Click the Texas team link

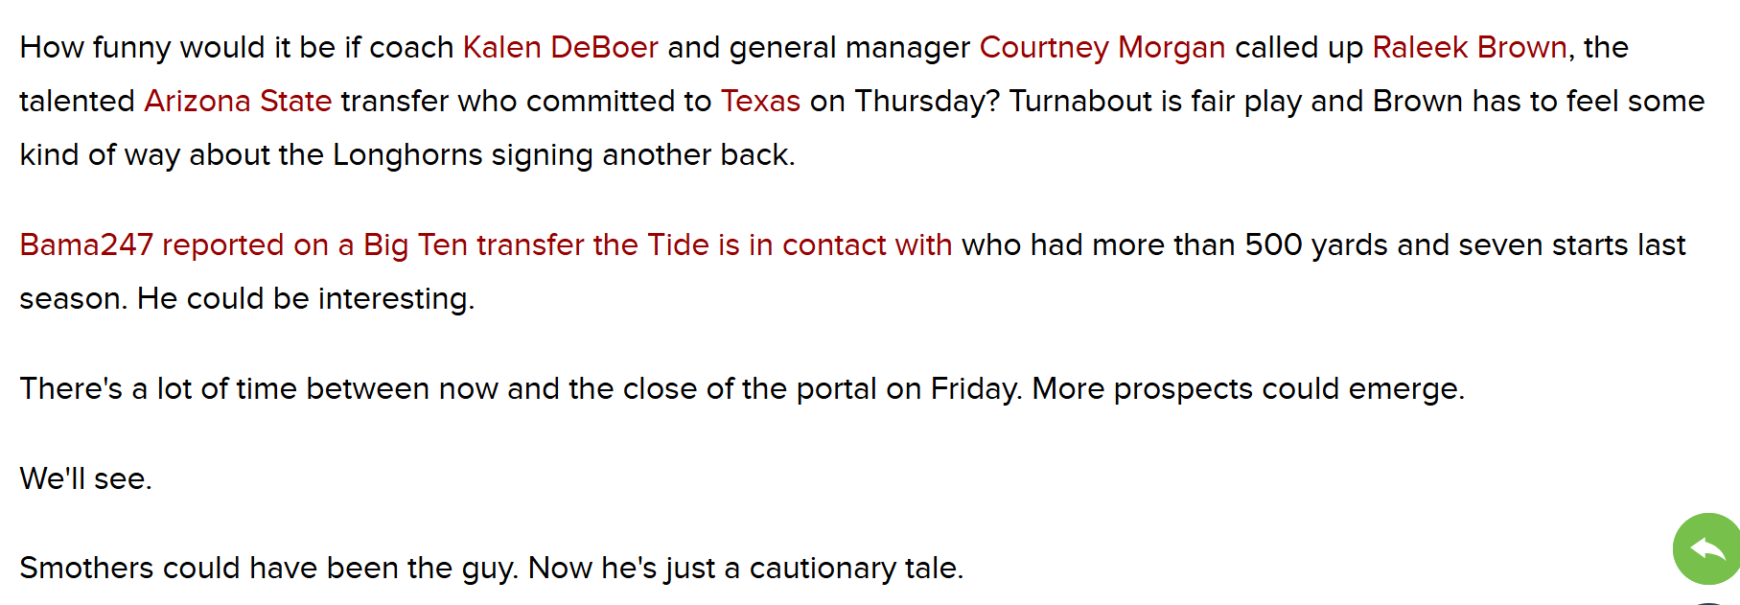click(x=760, y=102)
